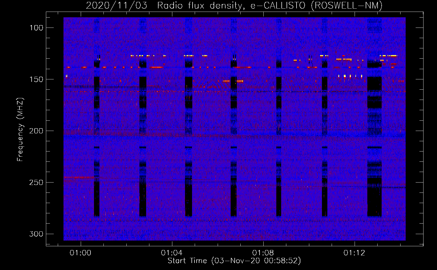Click the 150 frequency tick label
The height and width of the screenshot is (270, 437).
click(x=36, y=79)
